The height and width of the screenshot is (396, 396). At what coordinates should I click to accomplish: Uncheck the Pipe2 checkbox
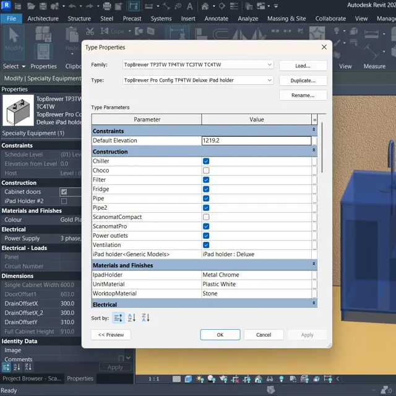pos(206,208)
